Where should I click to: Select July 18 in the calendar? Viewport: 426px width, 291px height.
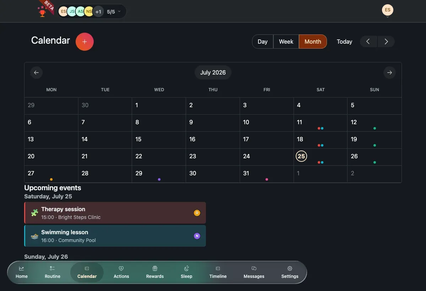321,140
